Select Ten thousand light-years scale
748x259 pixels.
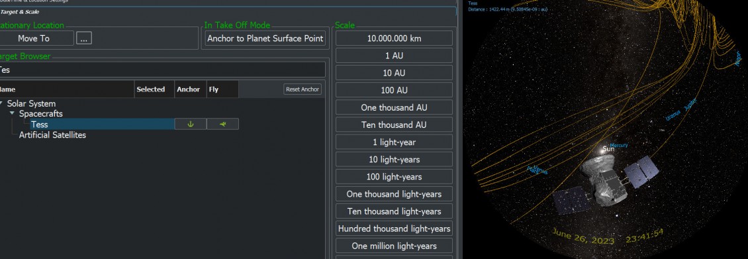coord(394,211)
